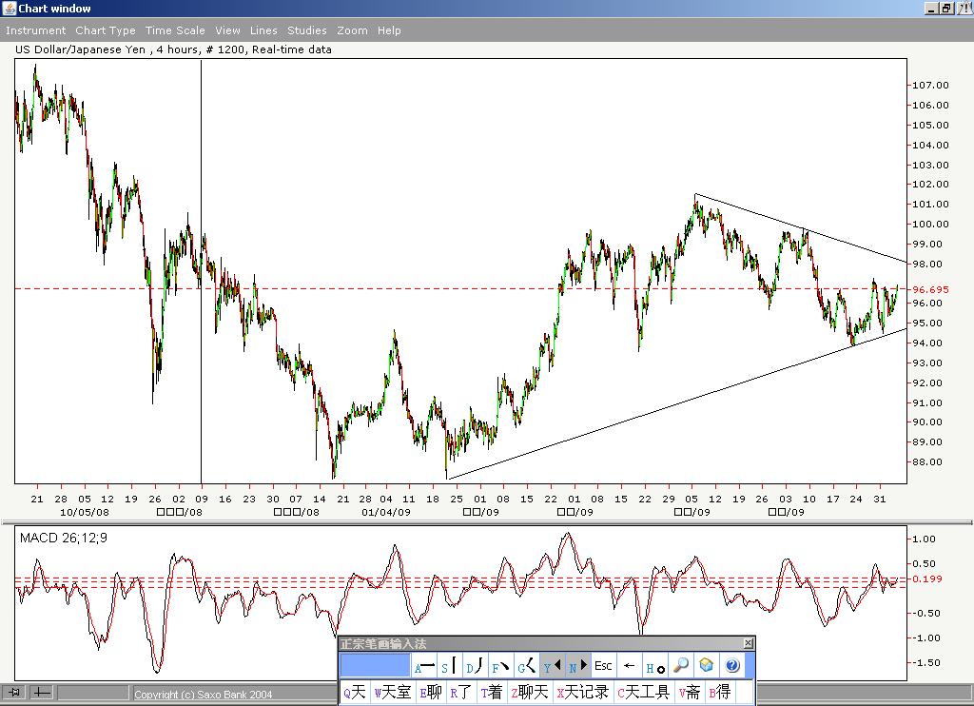The image size is (974, 706).
Task: Click the 96.695 current price label
Action: [x=930, y=289]
